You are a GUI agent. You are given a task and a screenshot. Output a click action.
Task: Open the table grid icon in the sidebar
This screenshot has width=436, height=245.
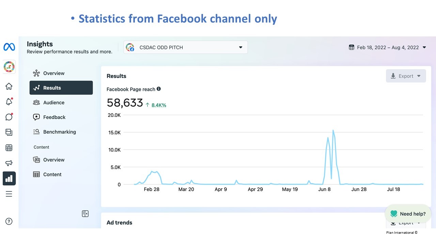[9, 148]
